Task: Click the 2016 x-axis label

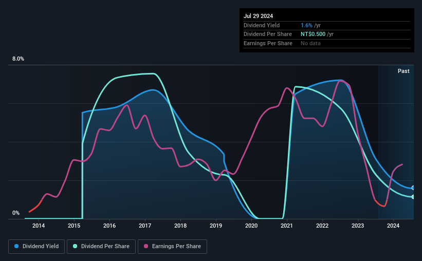Action: click(109, 226)
